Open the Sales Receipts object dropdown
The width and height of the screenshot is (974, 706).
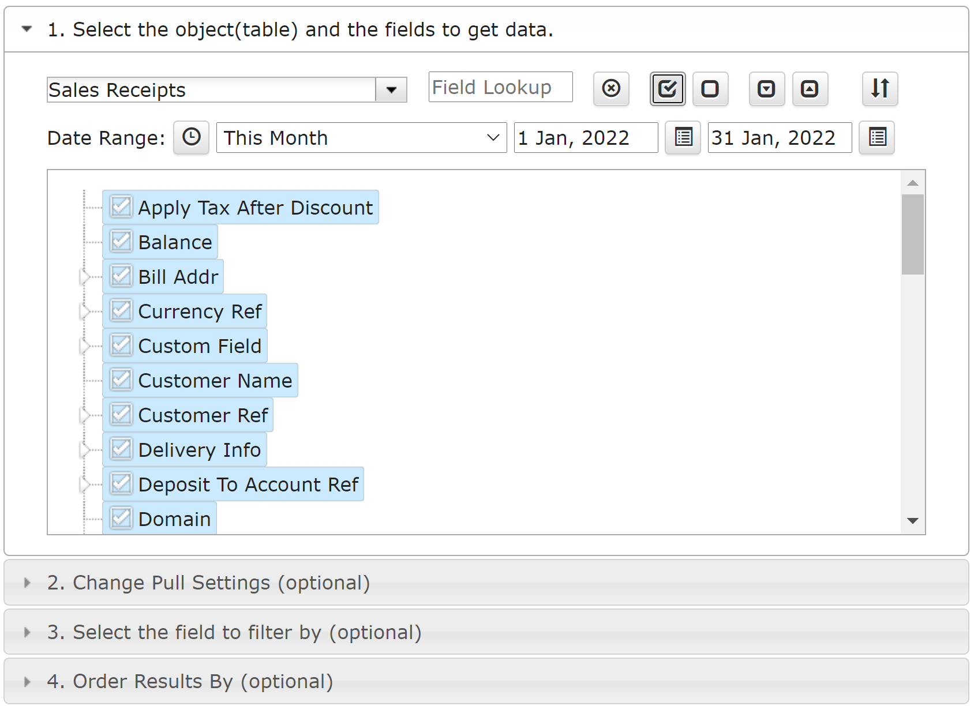[391, 90]
